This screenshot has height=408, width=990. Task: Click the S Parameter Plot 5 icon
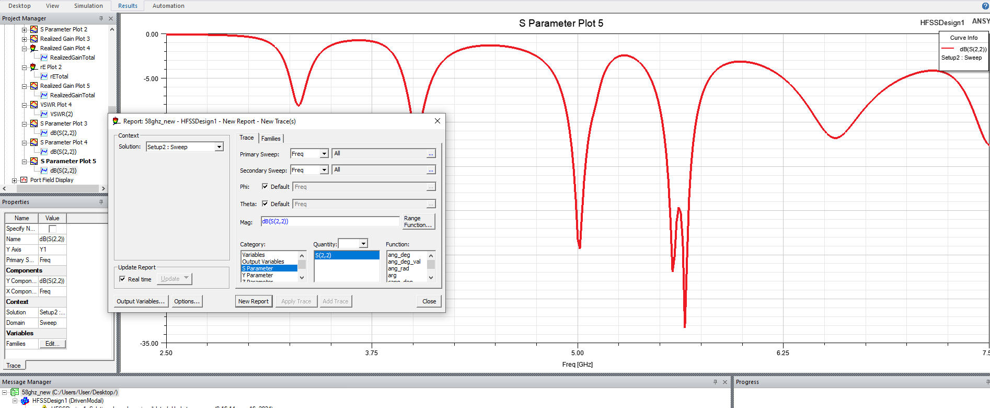coord(34,161)
